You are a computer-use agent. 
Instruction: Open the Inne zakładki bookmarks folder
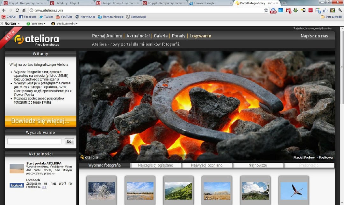331,17
